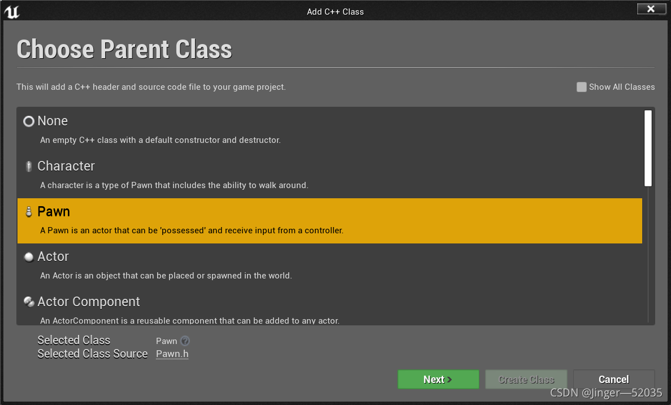Click the help icon beside Pawn
This screenshot has height=405, width=671.
pos(185,341)
